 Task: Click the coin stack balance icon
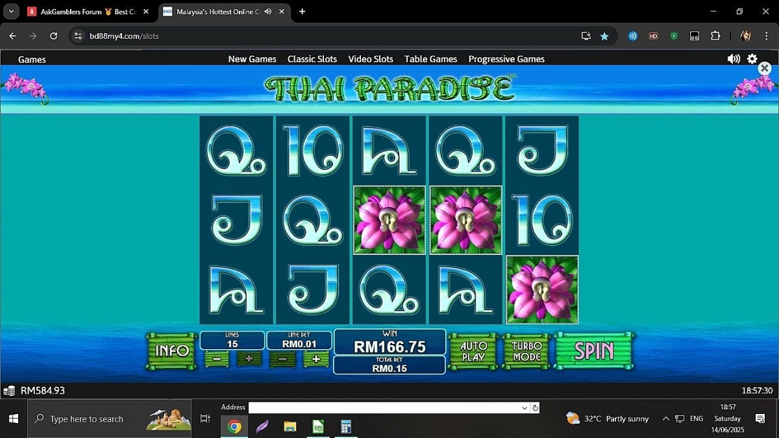(x=9, y=391)
